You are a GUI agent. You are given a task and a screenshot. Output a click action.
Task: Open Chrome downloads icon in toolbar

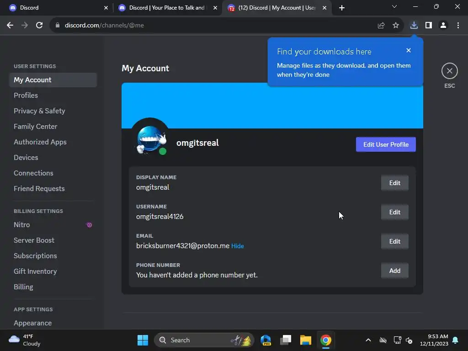(414, 26)
